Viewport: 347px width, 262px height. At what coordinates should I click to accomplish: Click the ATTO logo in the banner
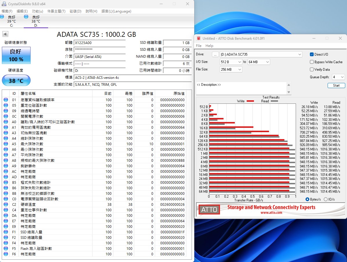click(209, 210)
